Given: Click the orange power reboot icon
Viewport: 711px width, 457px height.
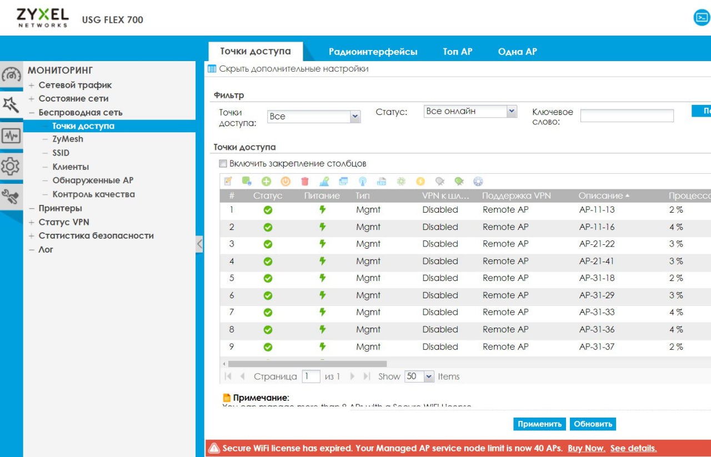Looking at the screenshot, I should click(x=286, y=181).
